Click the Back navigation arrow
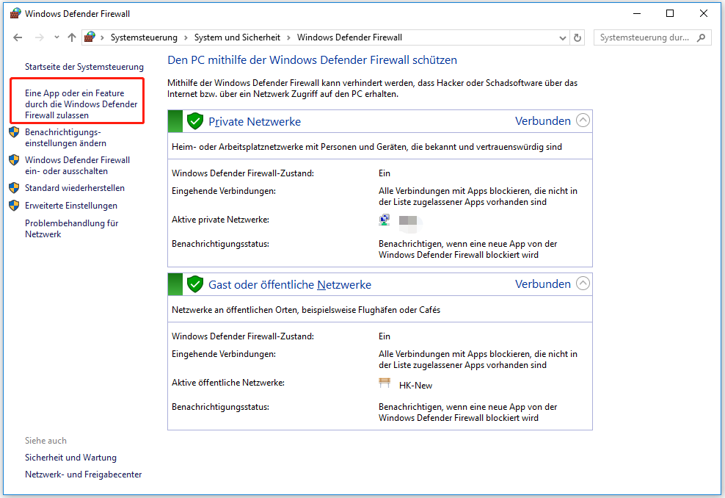Screen dimensions: 725x498 coord(18,37)
